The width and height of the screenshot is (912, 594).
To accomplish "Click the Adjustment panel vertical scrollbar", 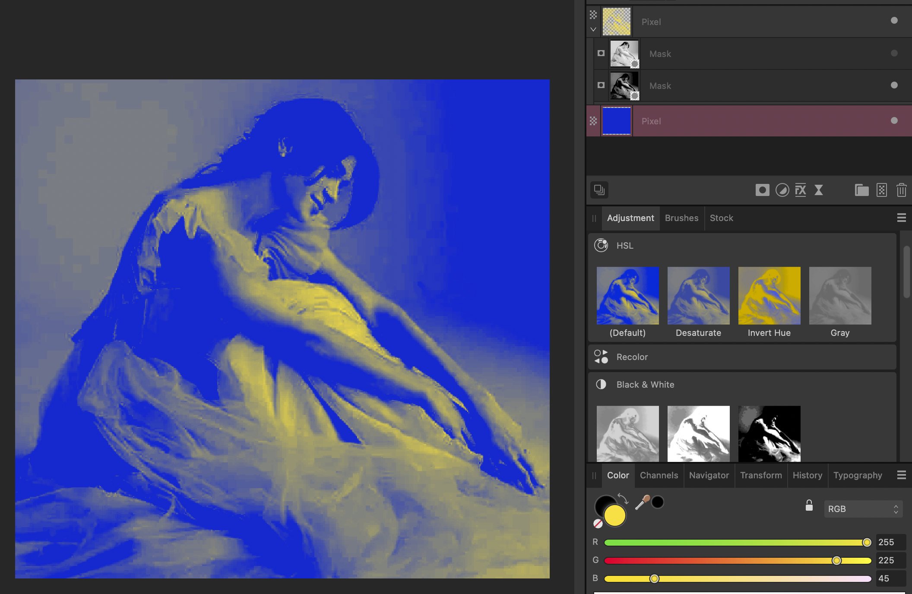I will [906, 272].
